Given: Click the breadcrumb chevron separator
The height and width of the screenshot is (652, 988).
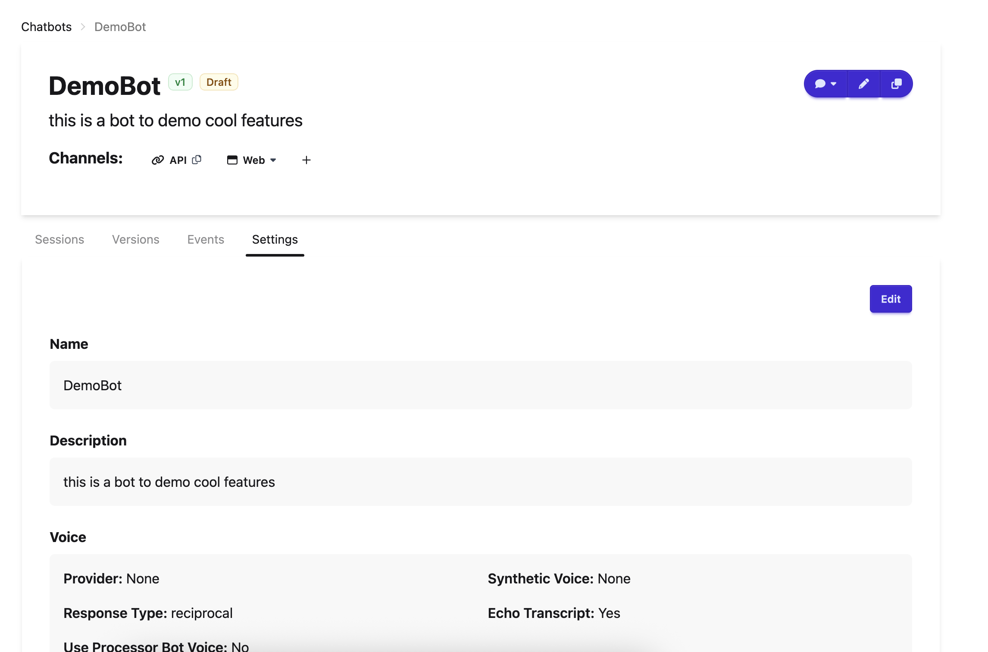Looking at the screenshot, I should pos(83,27).
